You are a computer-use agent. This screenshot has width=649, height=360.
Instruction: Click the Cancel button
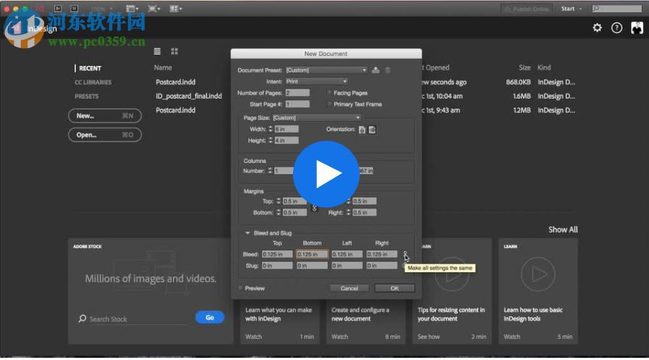tap(350, 288)
